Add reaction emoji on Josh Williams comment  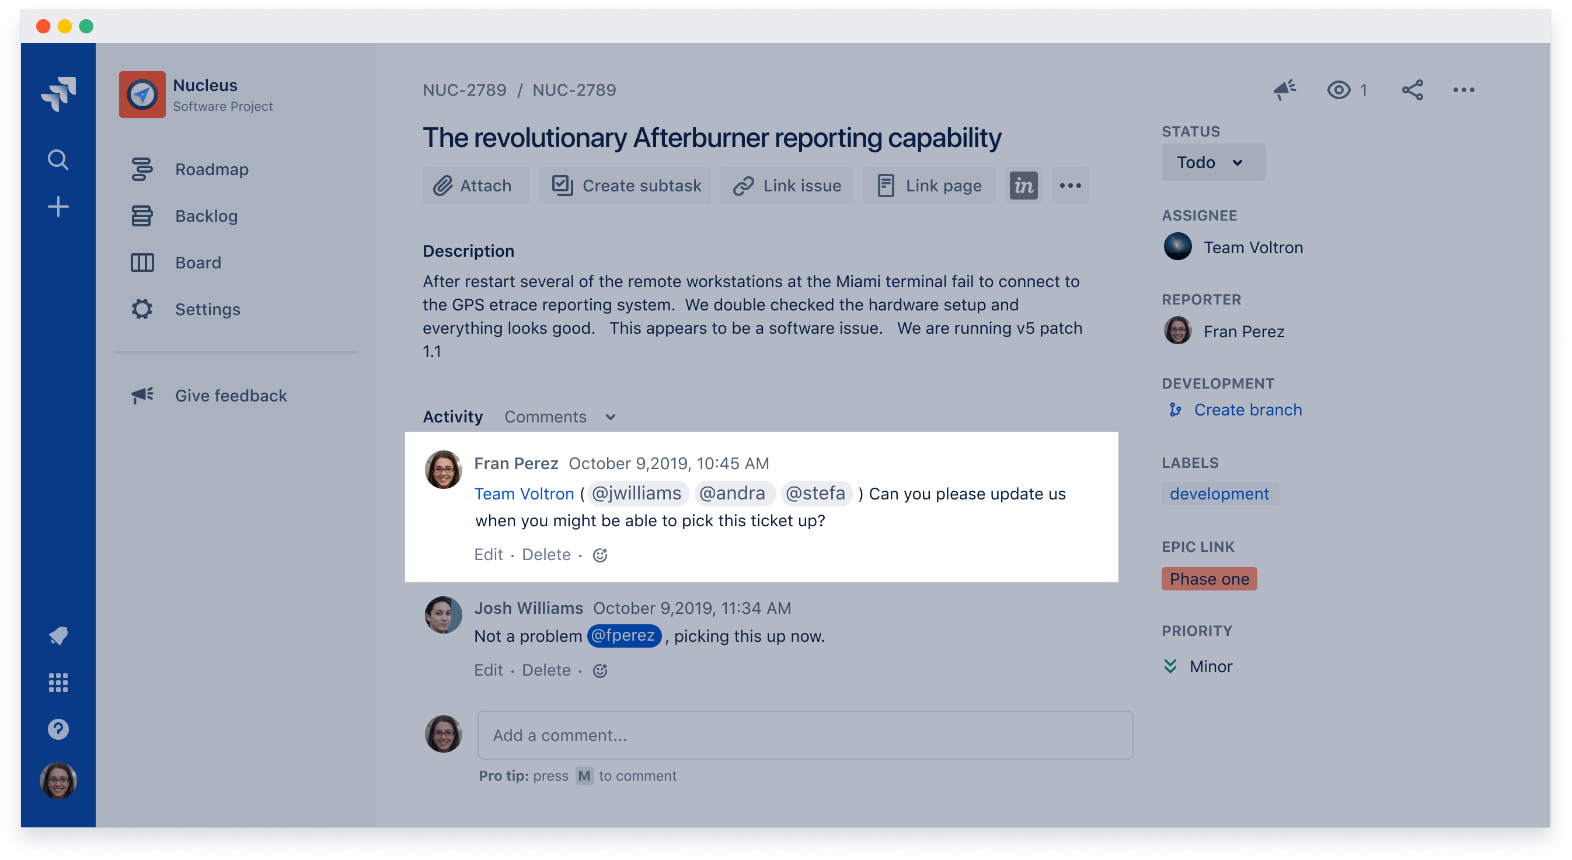601,671
